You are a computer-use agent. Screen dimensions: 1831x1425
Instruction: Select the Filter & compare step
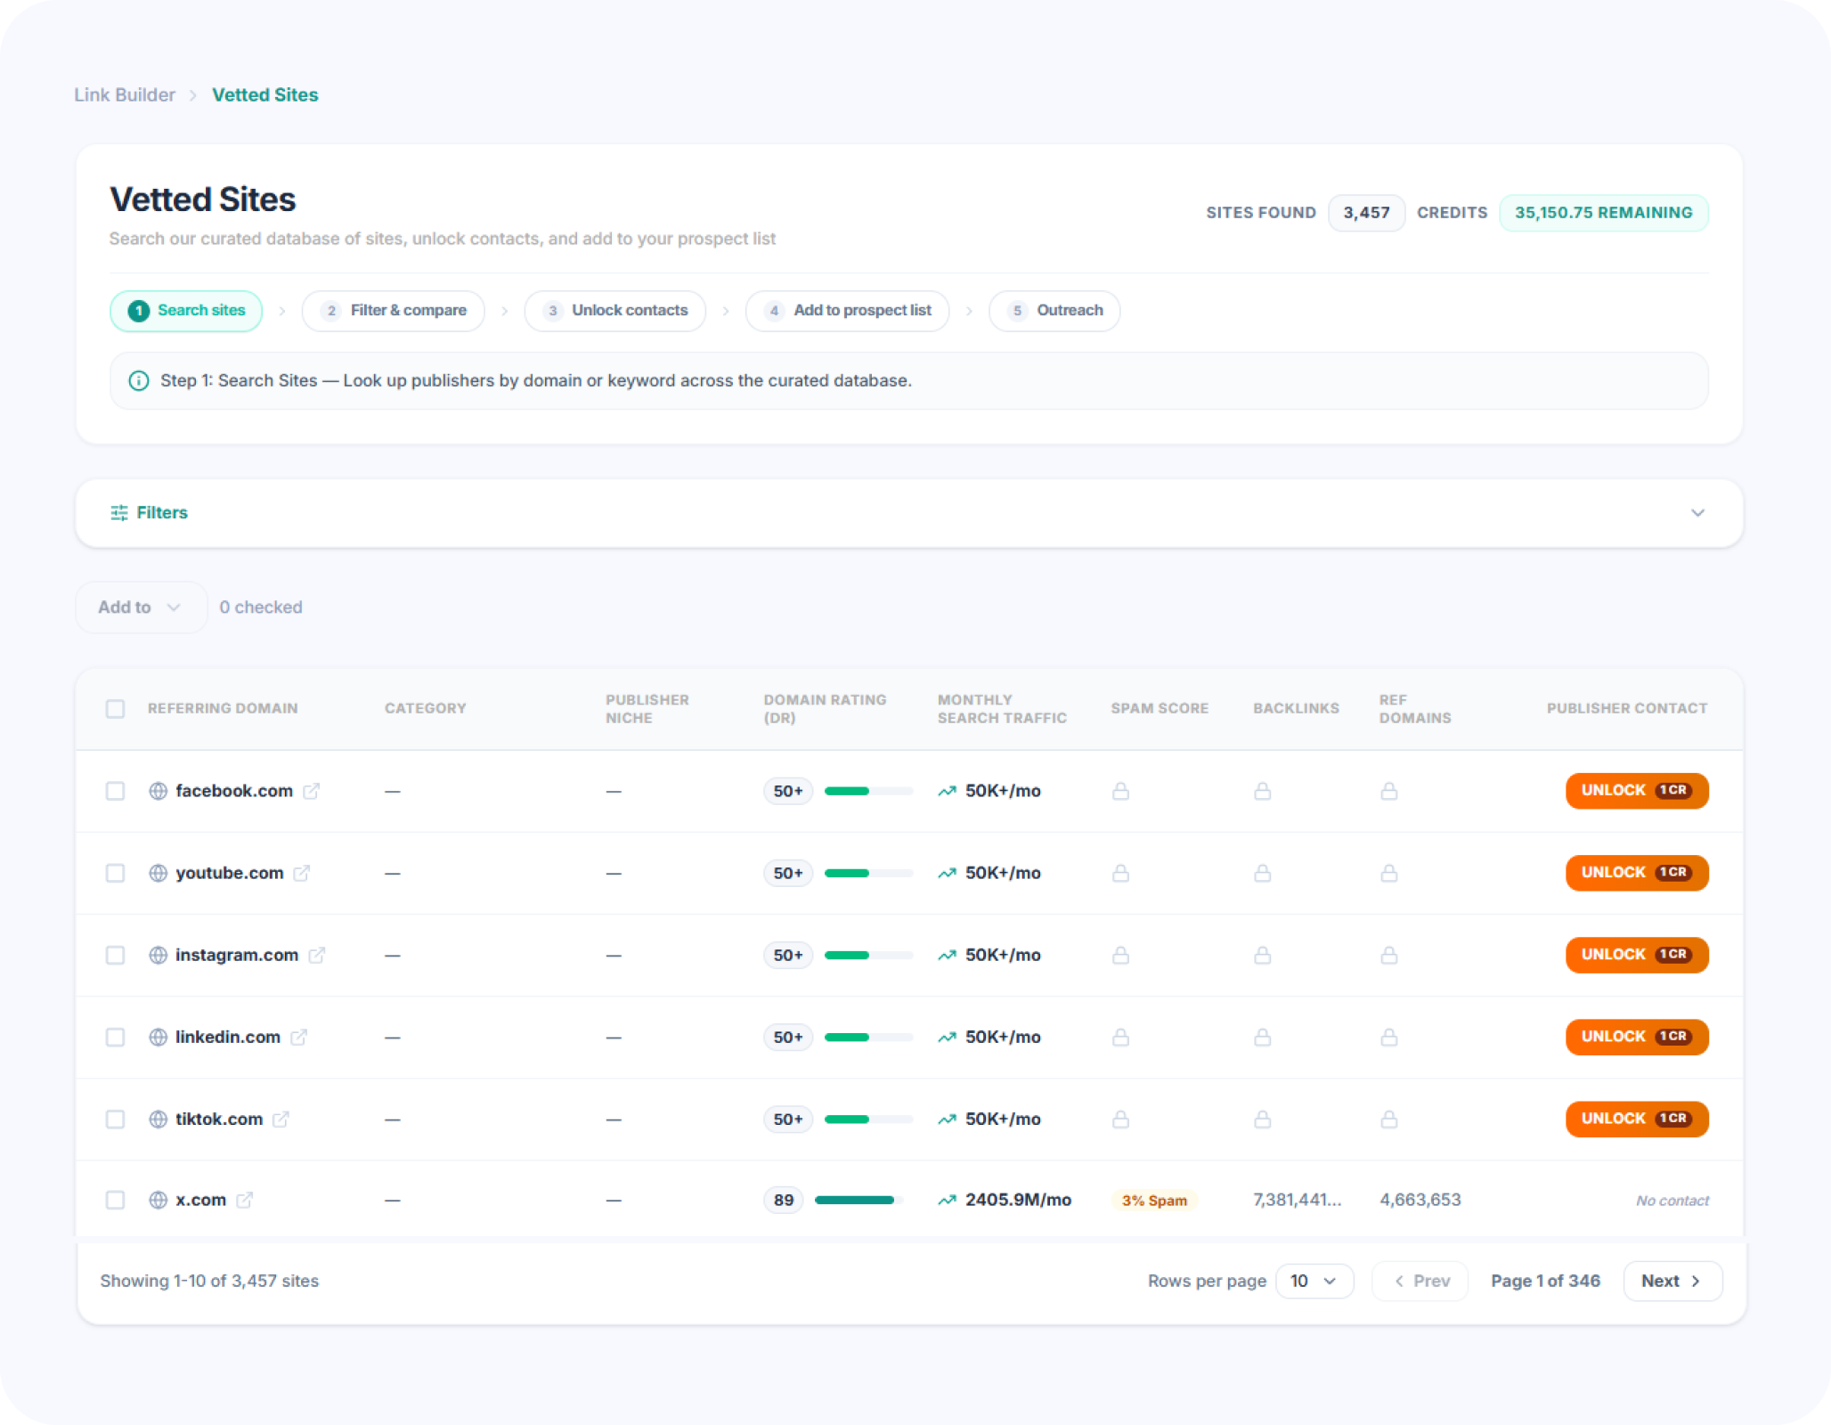[394, 311]
